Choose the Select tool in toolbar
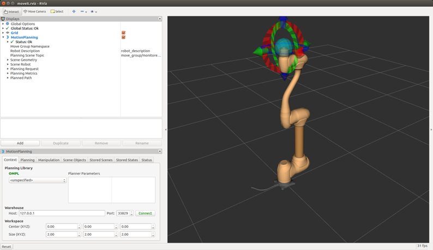Viewport: 433px width, 250px height. click(x=57, y=11)
